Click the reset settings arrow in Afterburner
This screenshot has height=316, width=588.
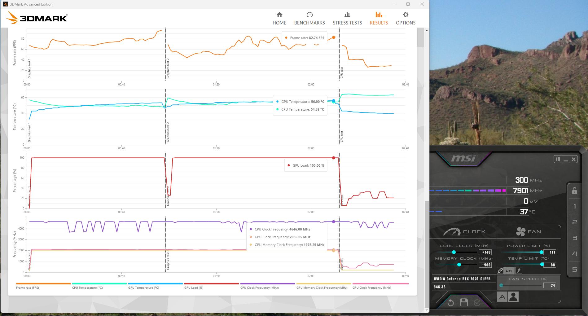coord(450,303)
